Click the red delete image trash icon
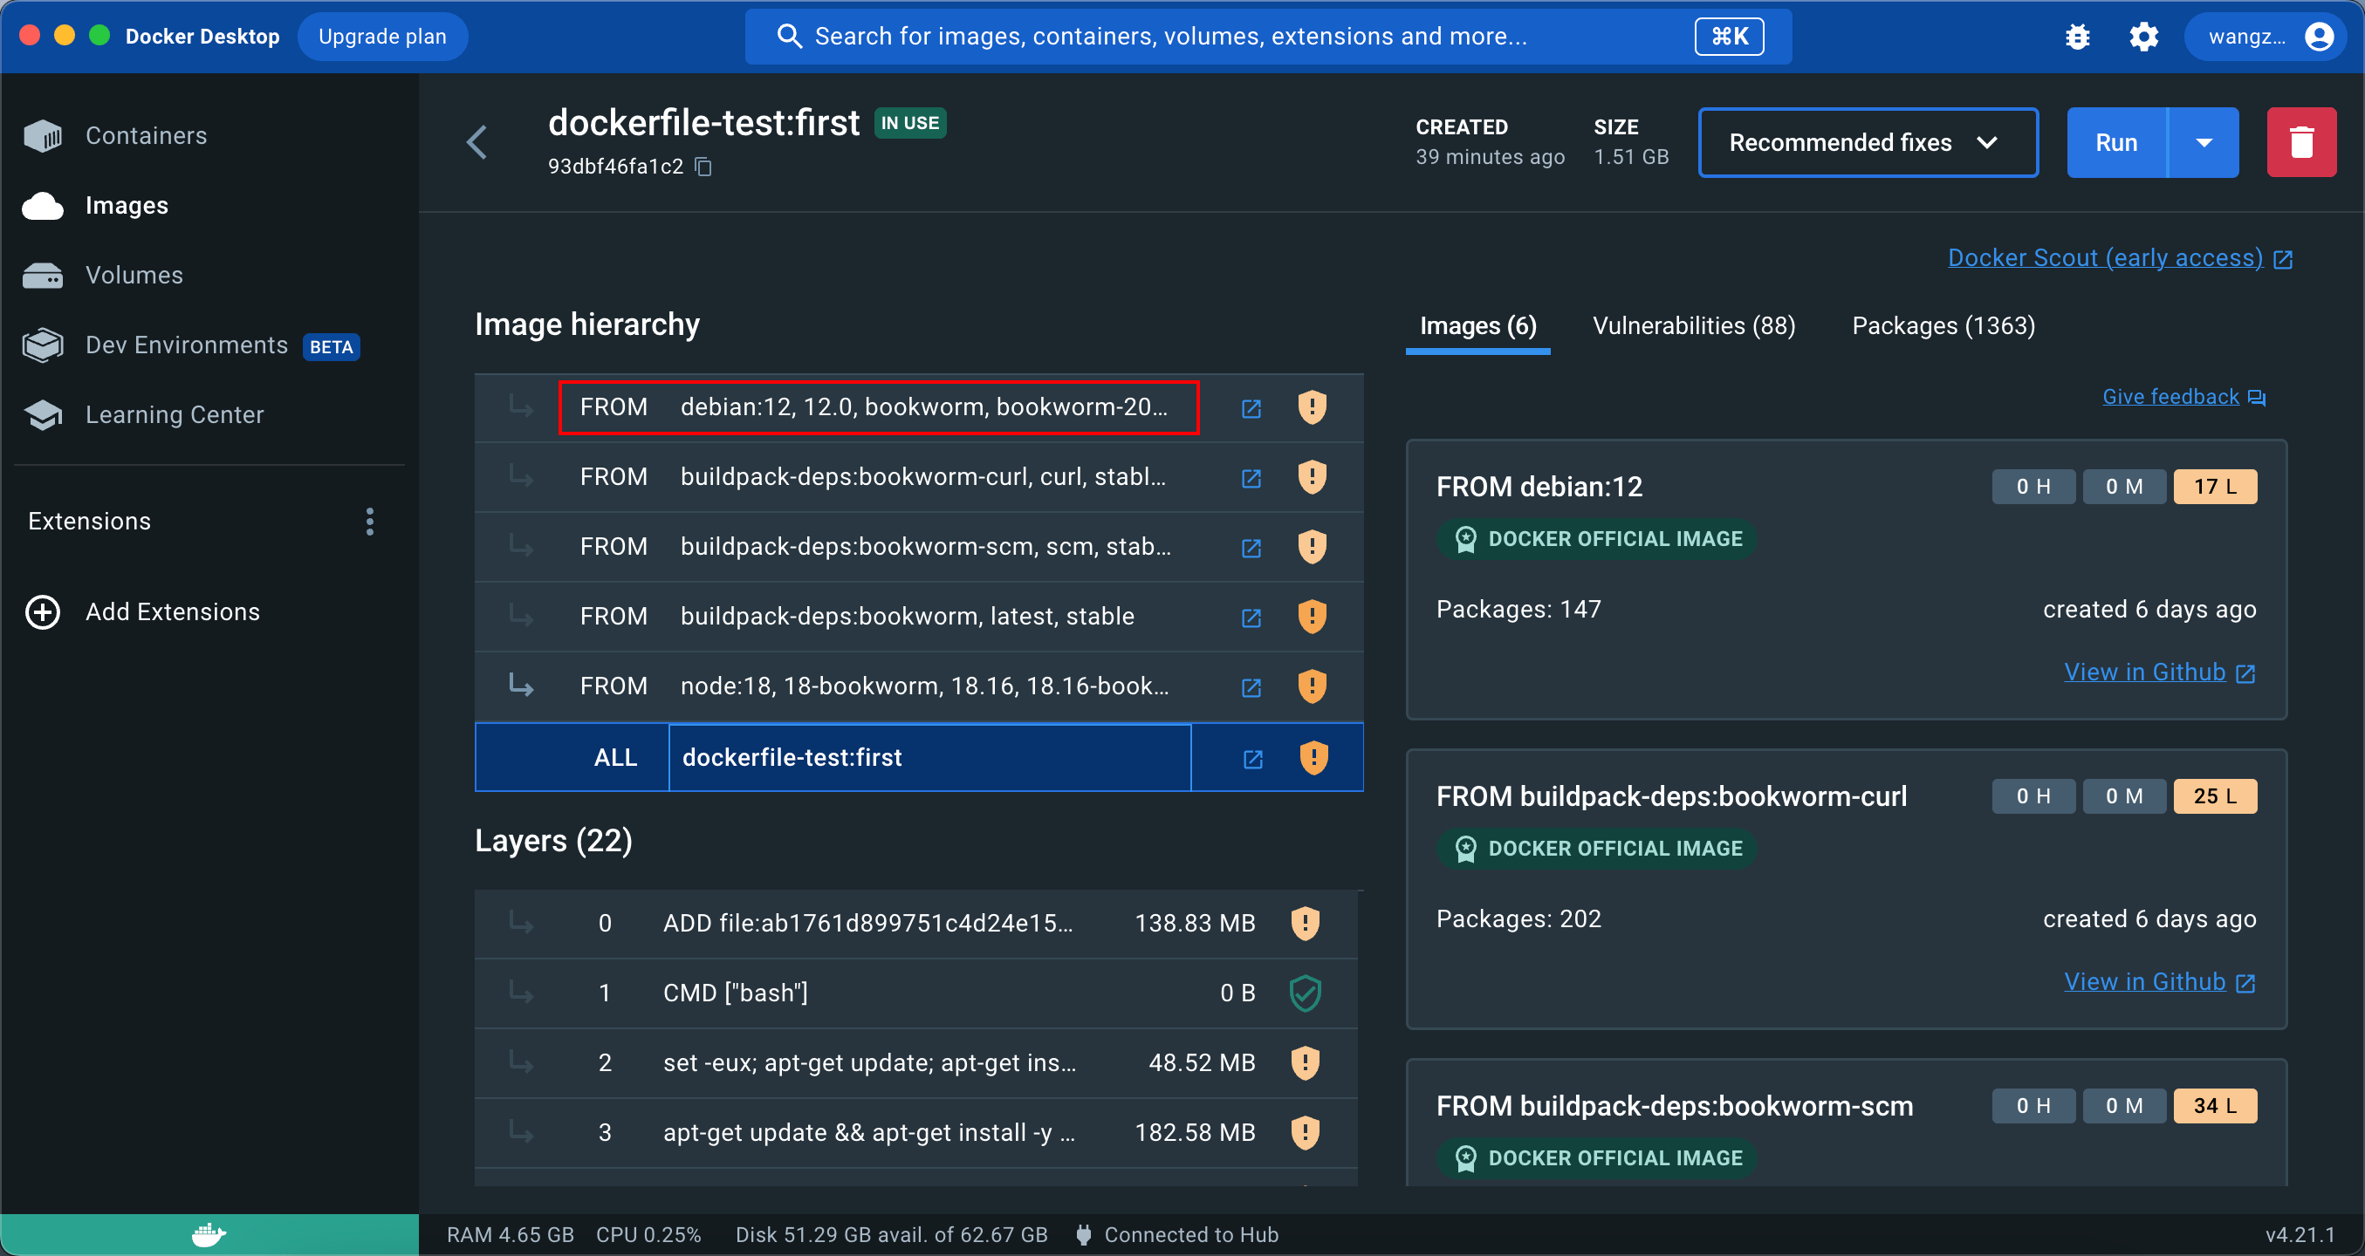The image size is (2365, 1256). (2300, 142)
